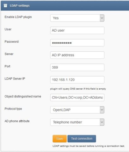
Task: Click the Port field showing 389
Action: [x=77, y=67]
